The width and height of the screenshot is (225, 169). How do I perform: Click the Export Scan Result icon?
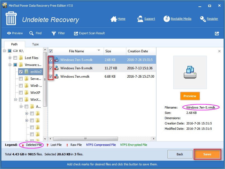point(76,33)
